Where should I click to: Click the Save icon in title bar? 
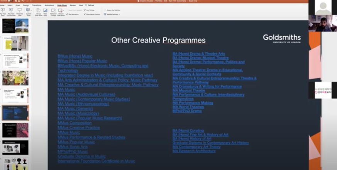[x=19, y=1]
